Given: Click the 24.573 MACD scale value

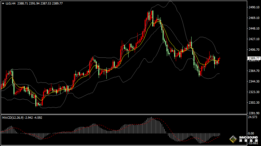Looking at the screenshot, I should point(253,117).
